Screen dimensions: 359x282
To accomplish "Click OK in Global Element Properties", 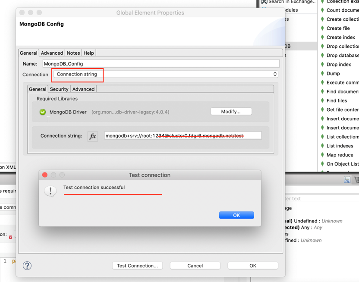I will point(253,266).
